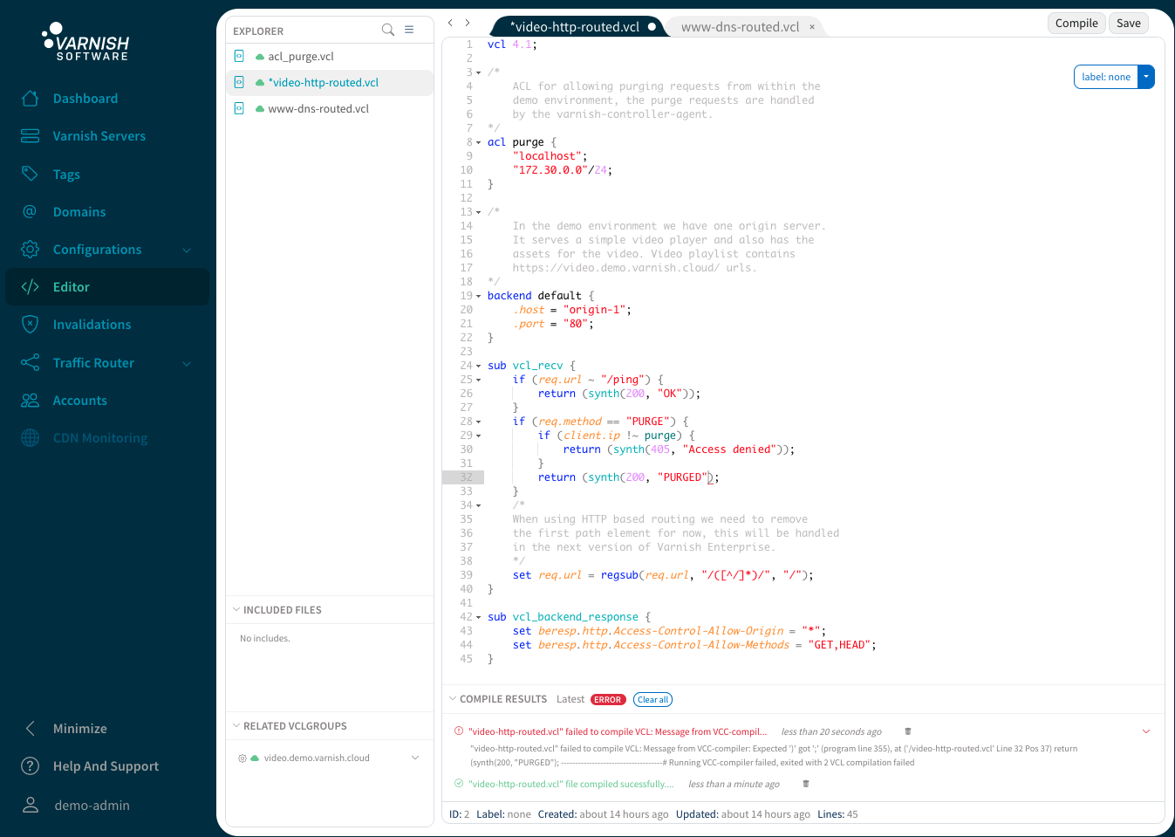Expand the Configurations submenu chevron
The image size is (1175, 837).
click(187, 250)
